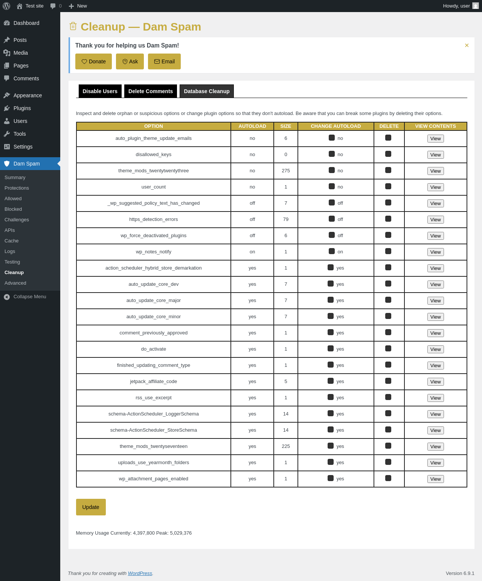Image resolution: width=482 pixels, height=581 pixels.
Task: Click the WordPress logo icon
Action: pyautogui.click(x=6, y=6)
